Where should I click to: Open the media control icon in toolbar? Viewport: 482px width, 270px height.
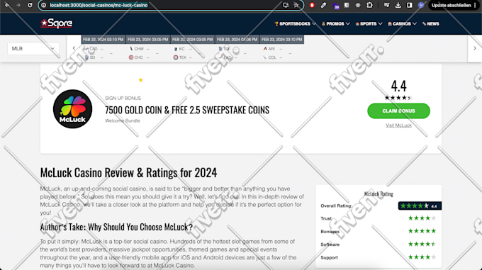tap(387, 5)
